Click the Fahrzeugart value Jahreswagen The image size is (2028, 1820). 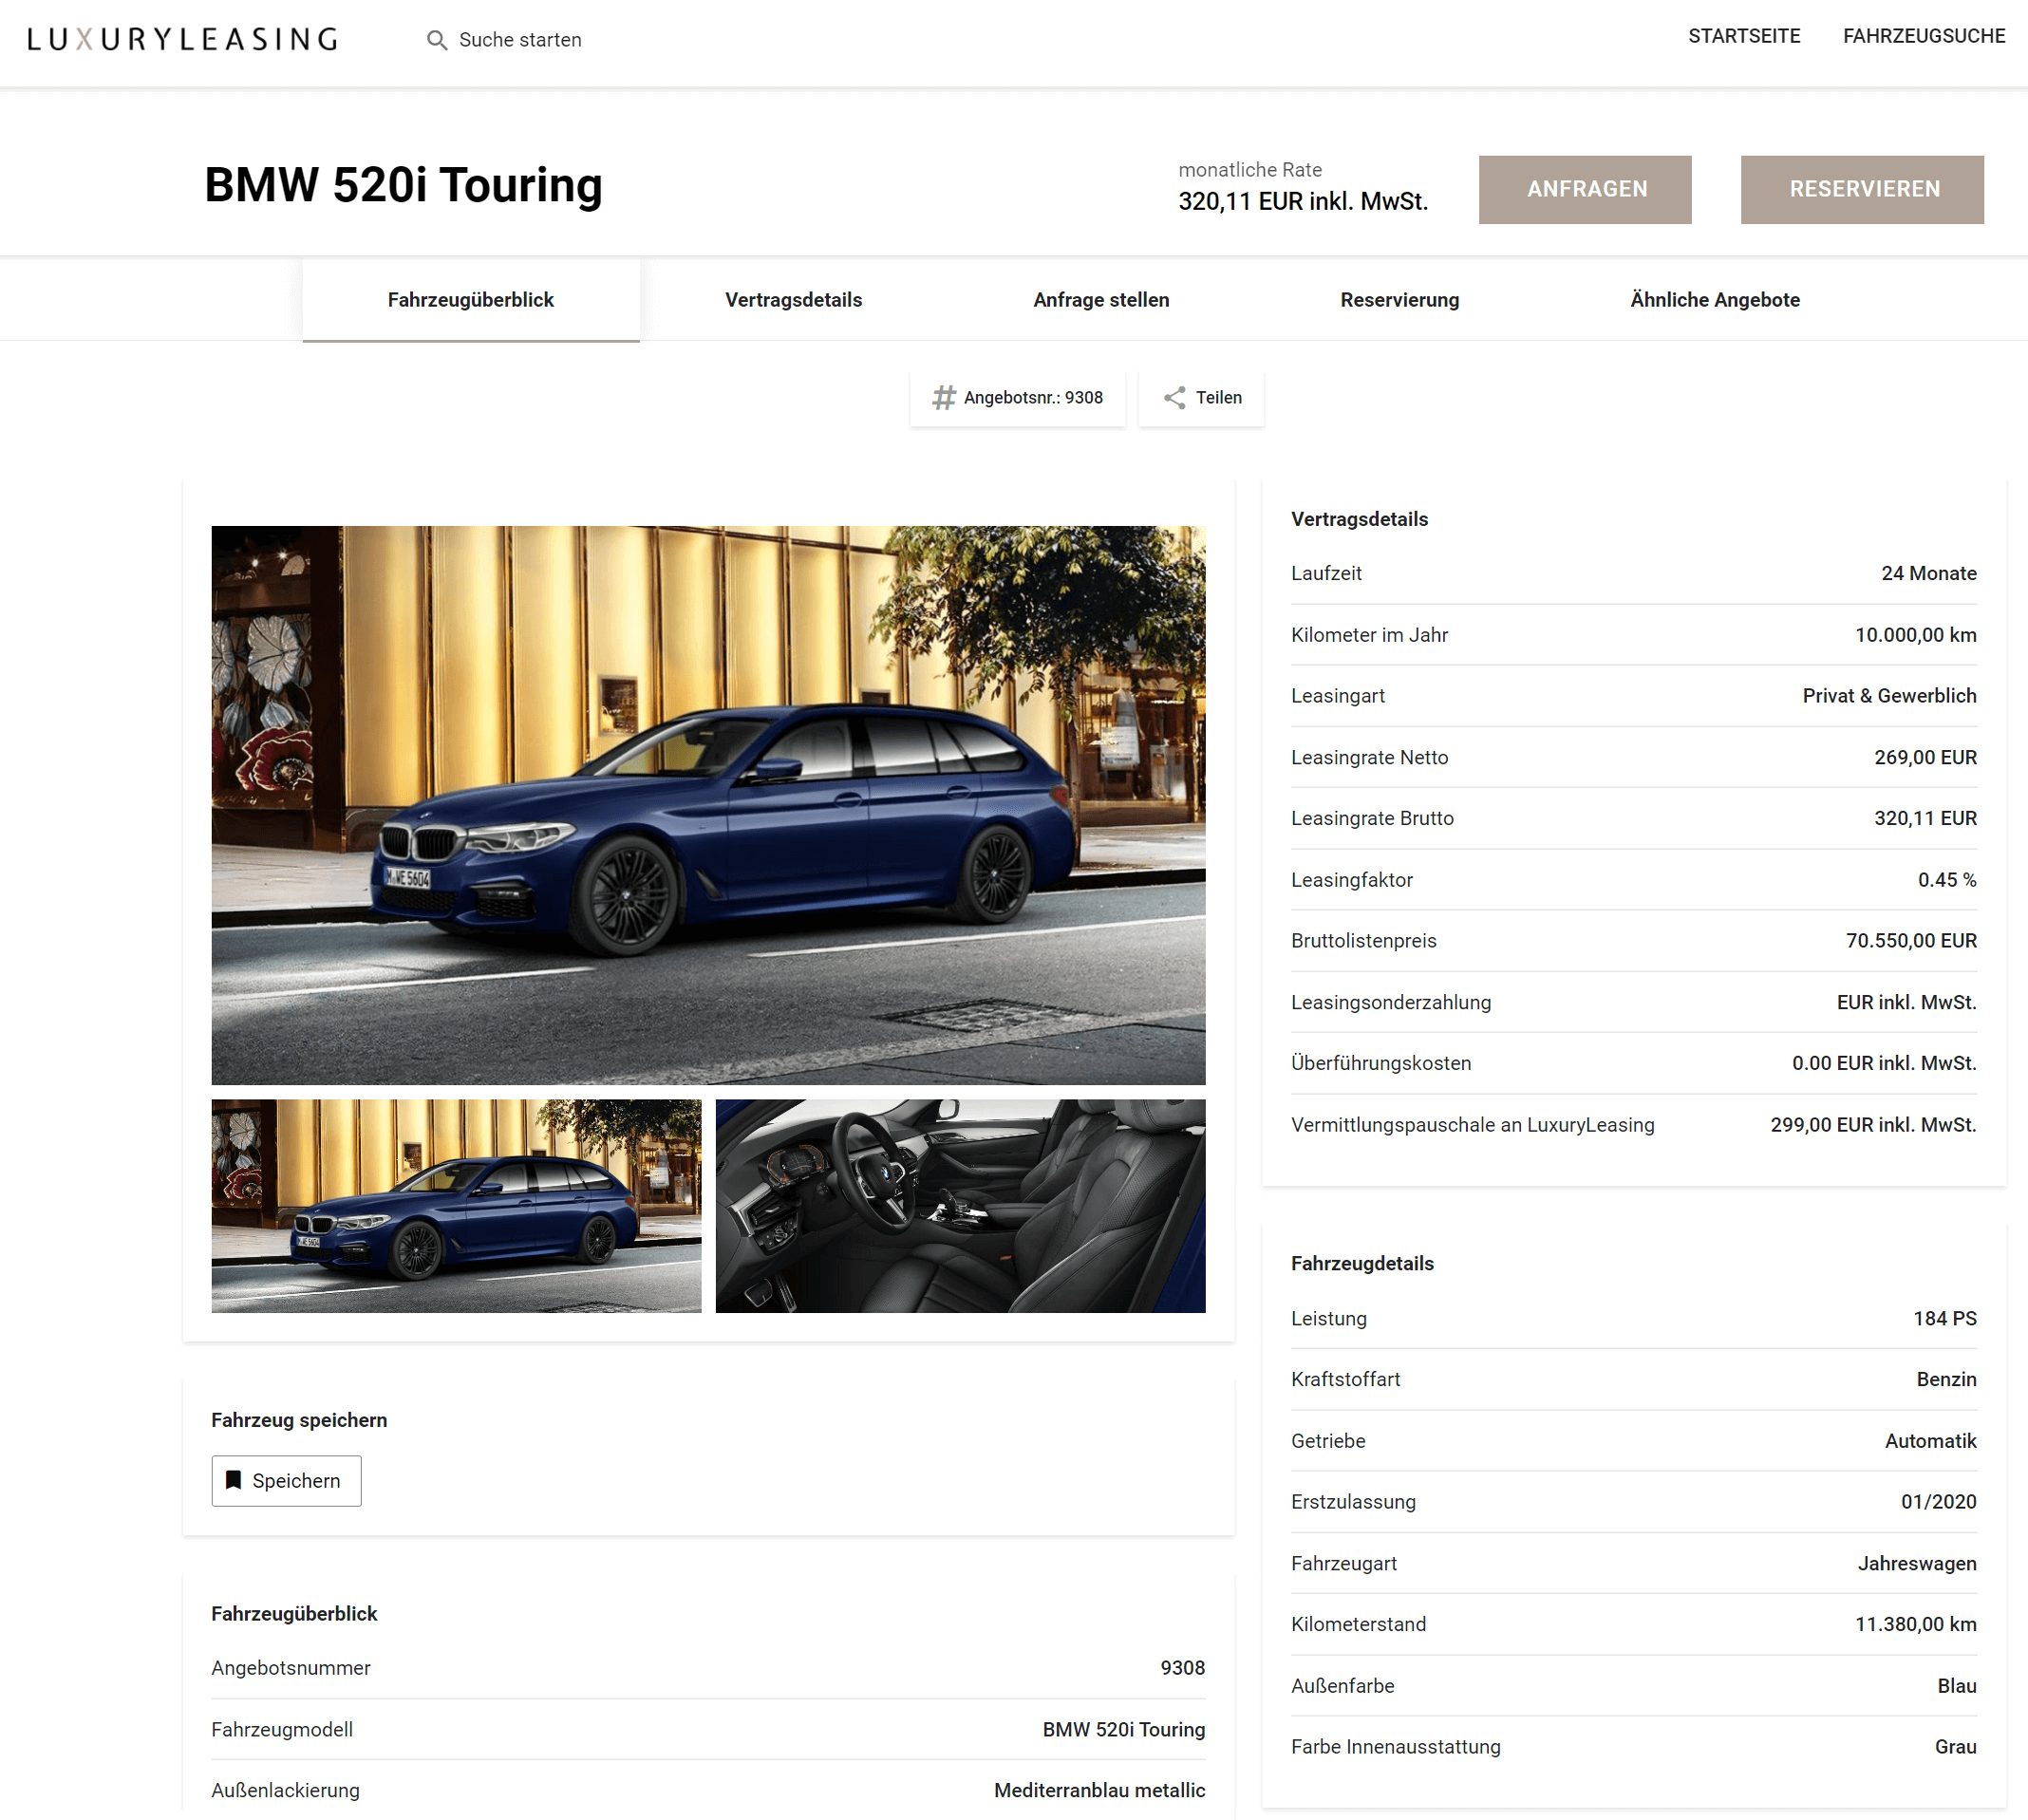pos(1917,1563)
